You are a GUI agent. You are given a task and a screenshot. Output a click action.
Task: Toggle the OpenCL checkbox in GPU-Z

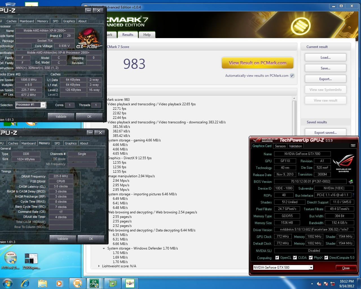pyautogui.click(x=277, y=257)
